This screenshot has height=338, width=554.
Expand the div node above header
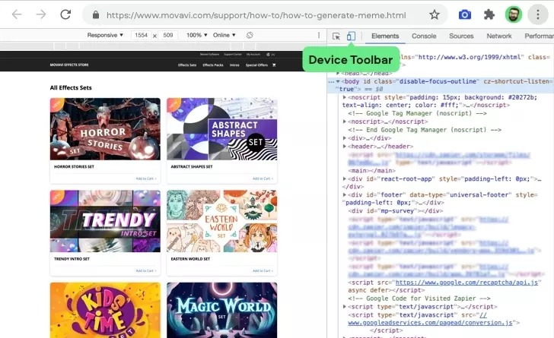coord(345,138)
